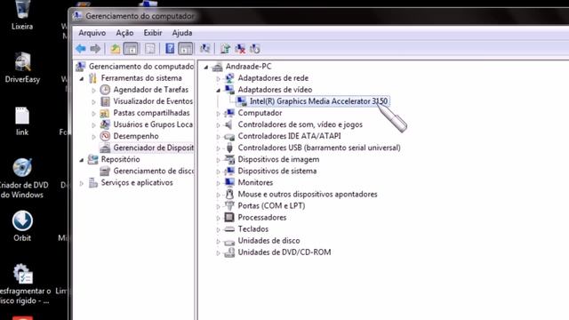The image size is (569, 320).
Task: Click the uninstall device red X icon
Action: click(x=240, y=48)
